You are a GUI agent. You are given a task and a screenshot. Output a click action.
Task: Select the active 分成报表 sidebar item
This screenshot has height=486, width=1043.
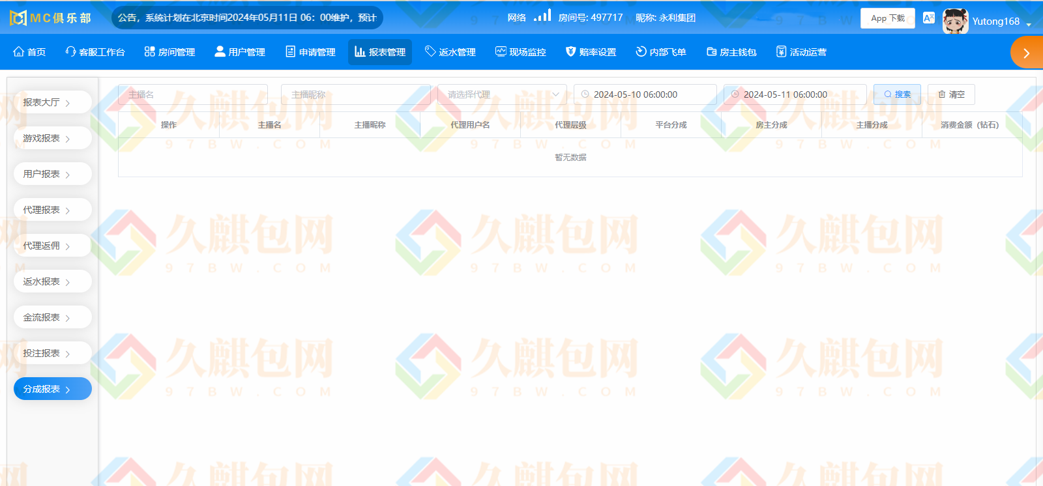53,389
